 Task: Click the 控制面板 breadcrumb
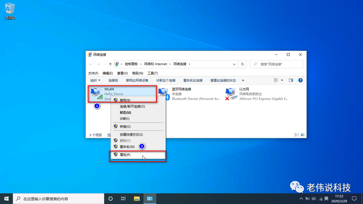coord(131,64)
